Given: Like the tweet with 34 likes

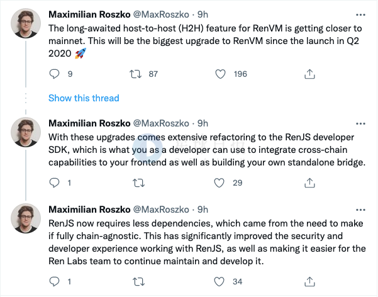Looking at the screenshot, I should (221, 281).
